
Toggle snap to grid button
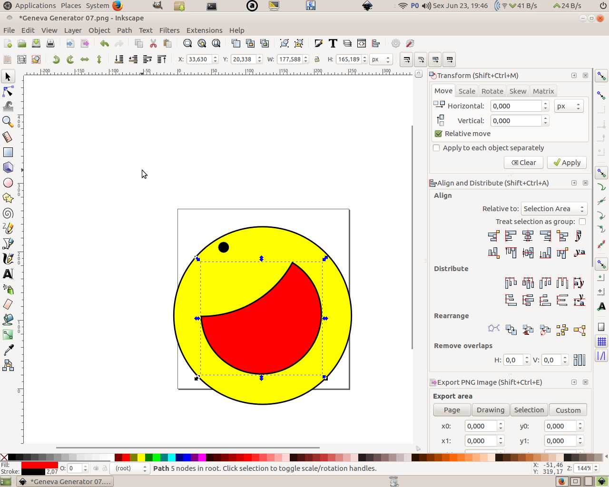[x=601, y=341]
